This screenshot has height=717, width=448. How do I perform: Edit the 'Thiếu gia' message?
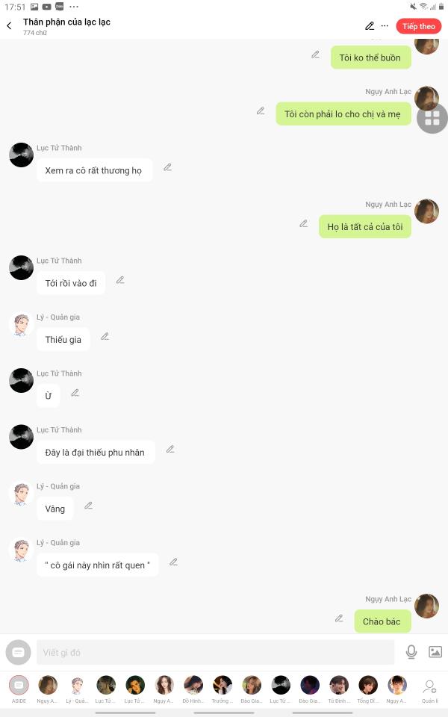coord(105,337)
